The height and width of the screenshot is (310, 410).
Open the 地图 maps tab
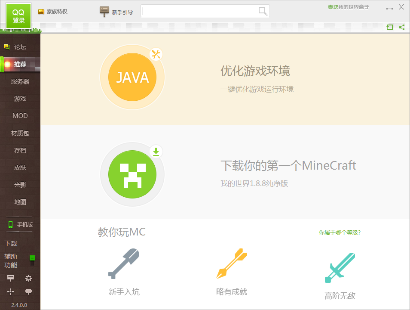[x=20, y=202]
